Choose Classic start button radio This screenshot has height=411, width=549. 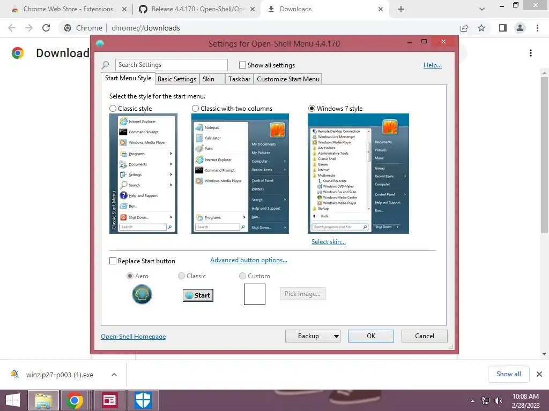tap(181, 276)
